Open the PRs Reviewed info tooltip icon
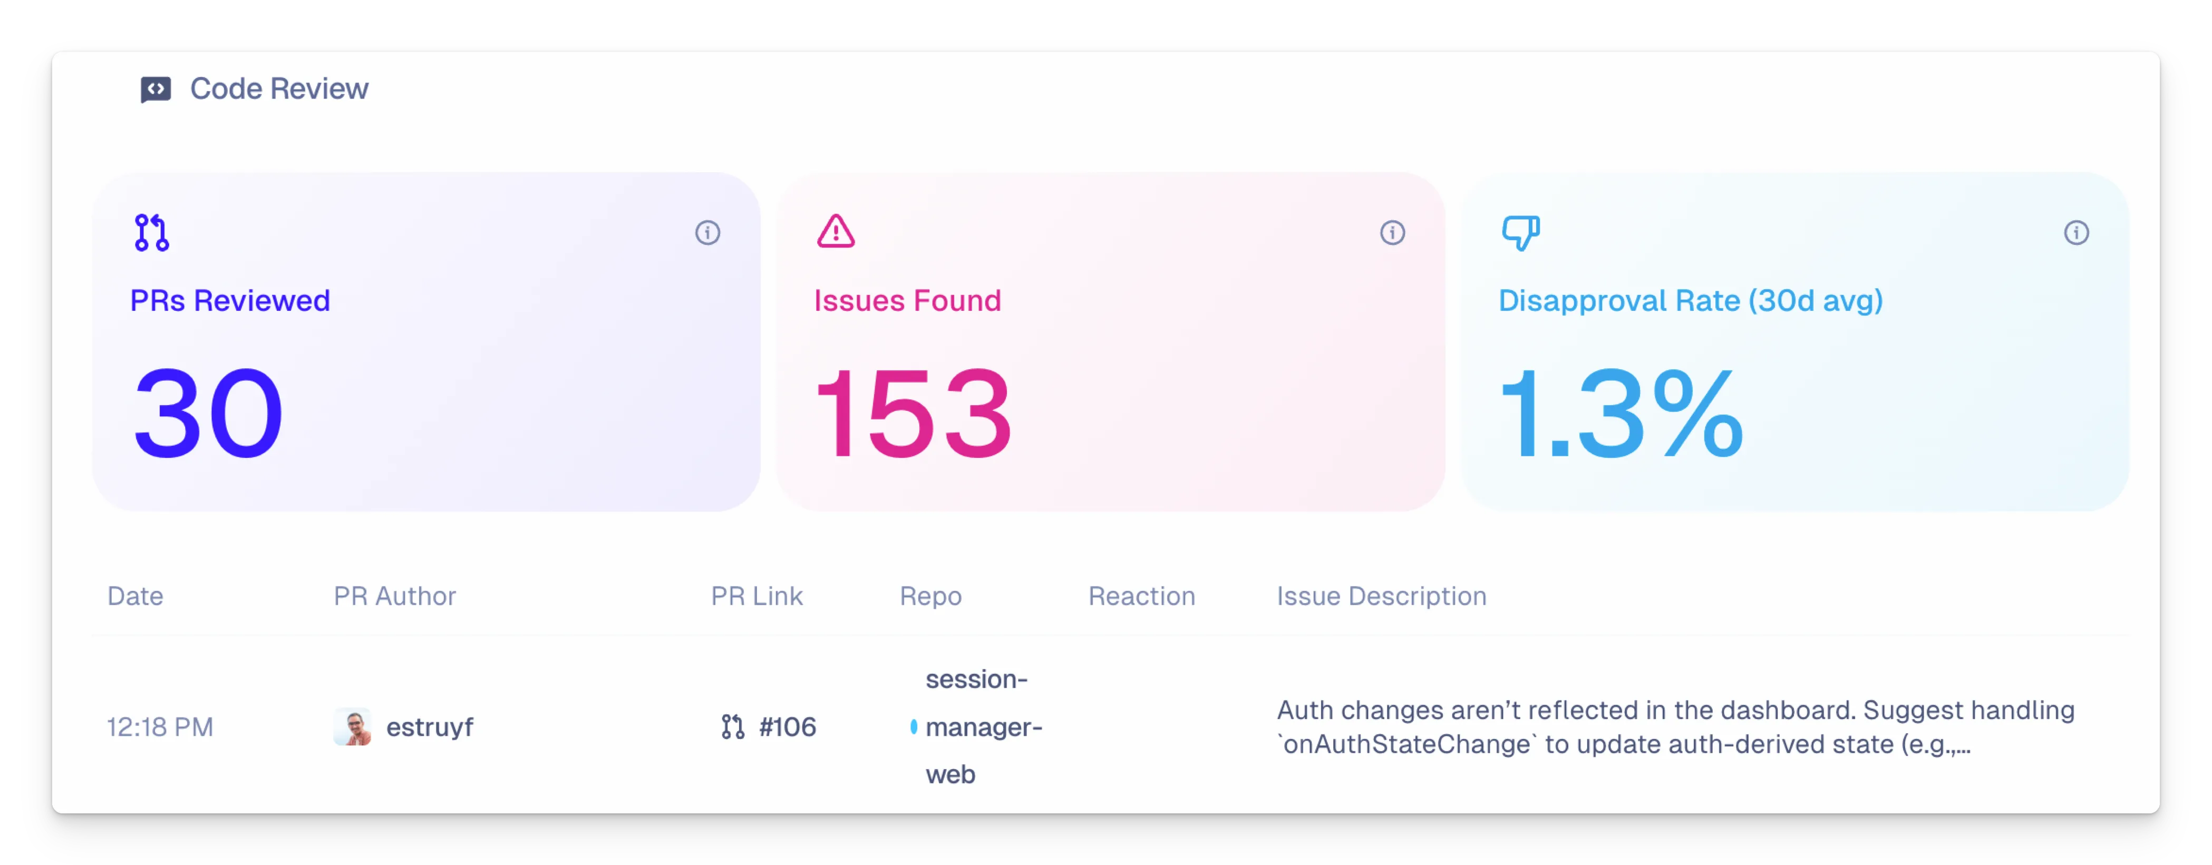 [707, 232]
